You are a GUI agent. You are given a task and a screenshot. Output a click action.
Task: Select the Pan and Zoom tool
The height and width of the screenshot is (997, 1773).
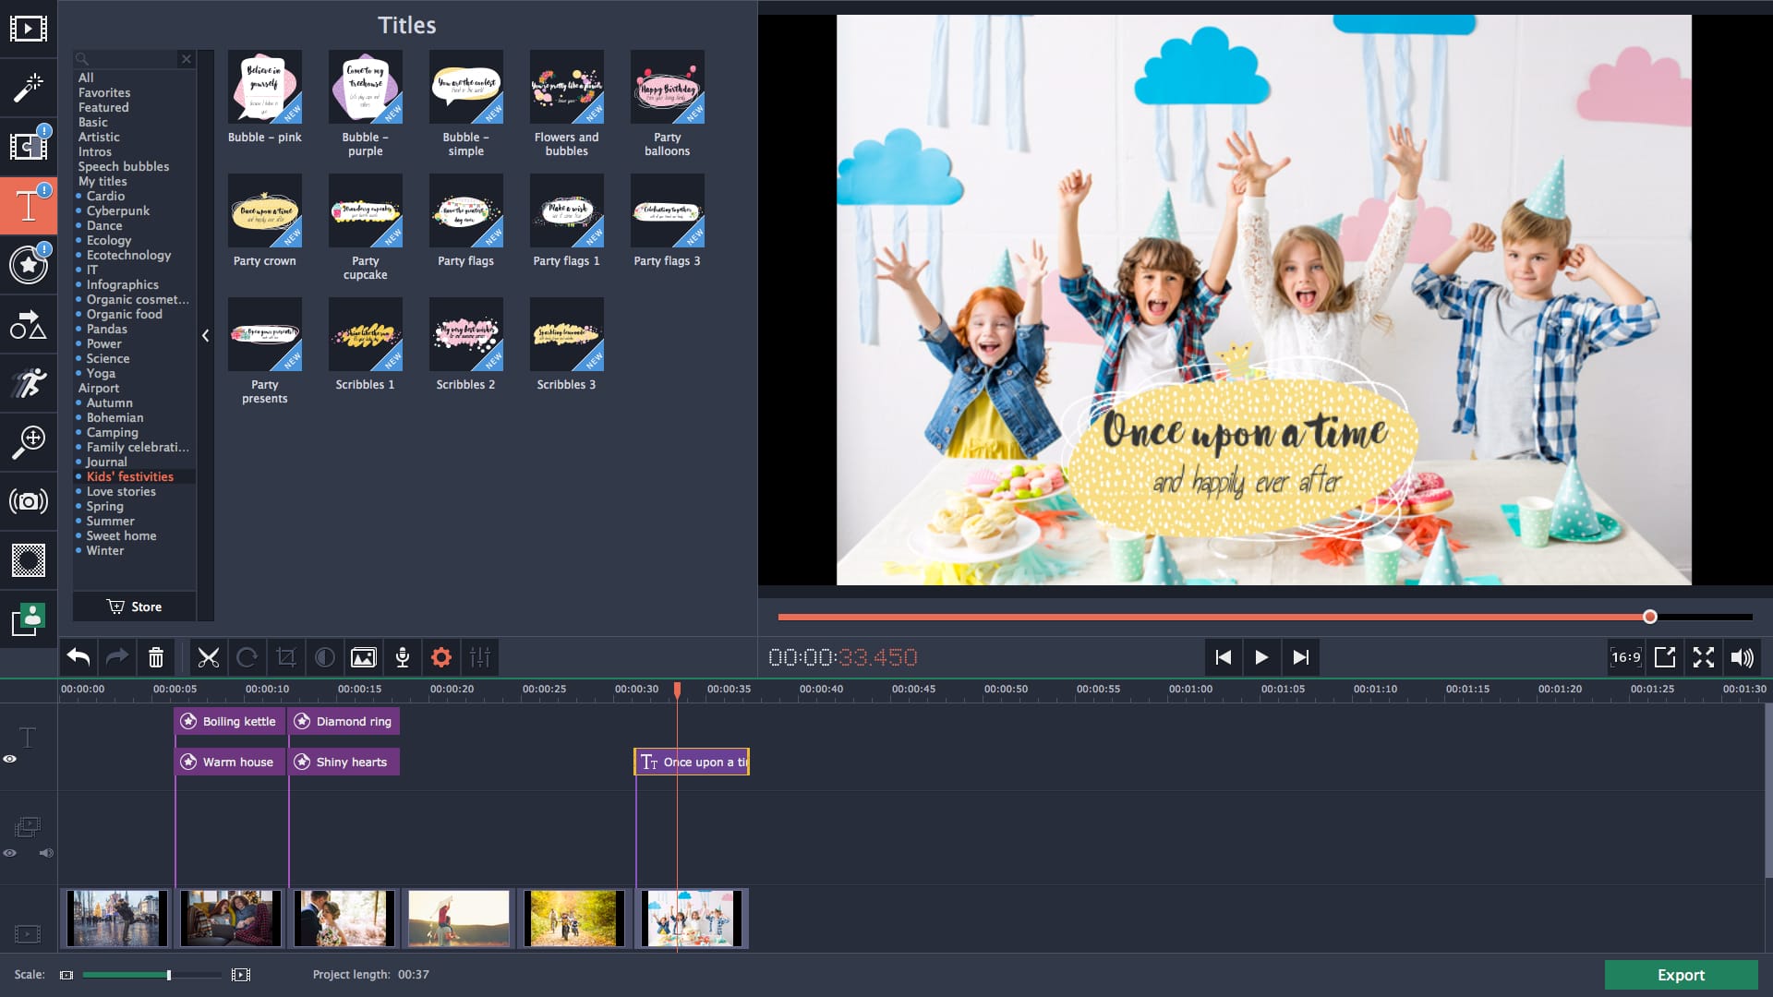[x=29, y=441]
